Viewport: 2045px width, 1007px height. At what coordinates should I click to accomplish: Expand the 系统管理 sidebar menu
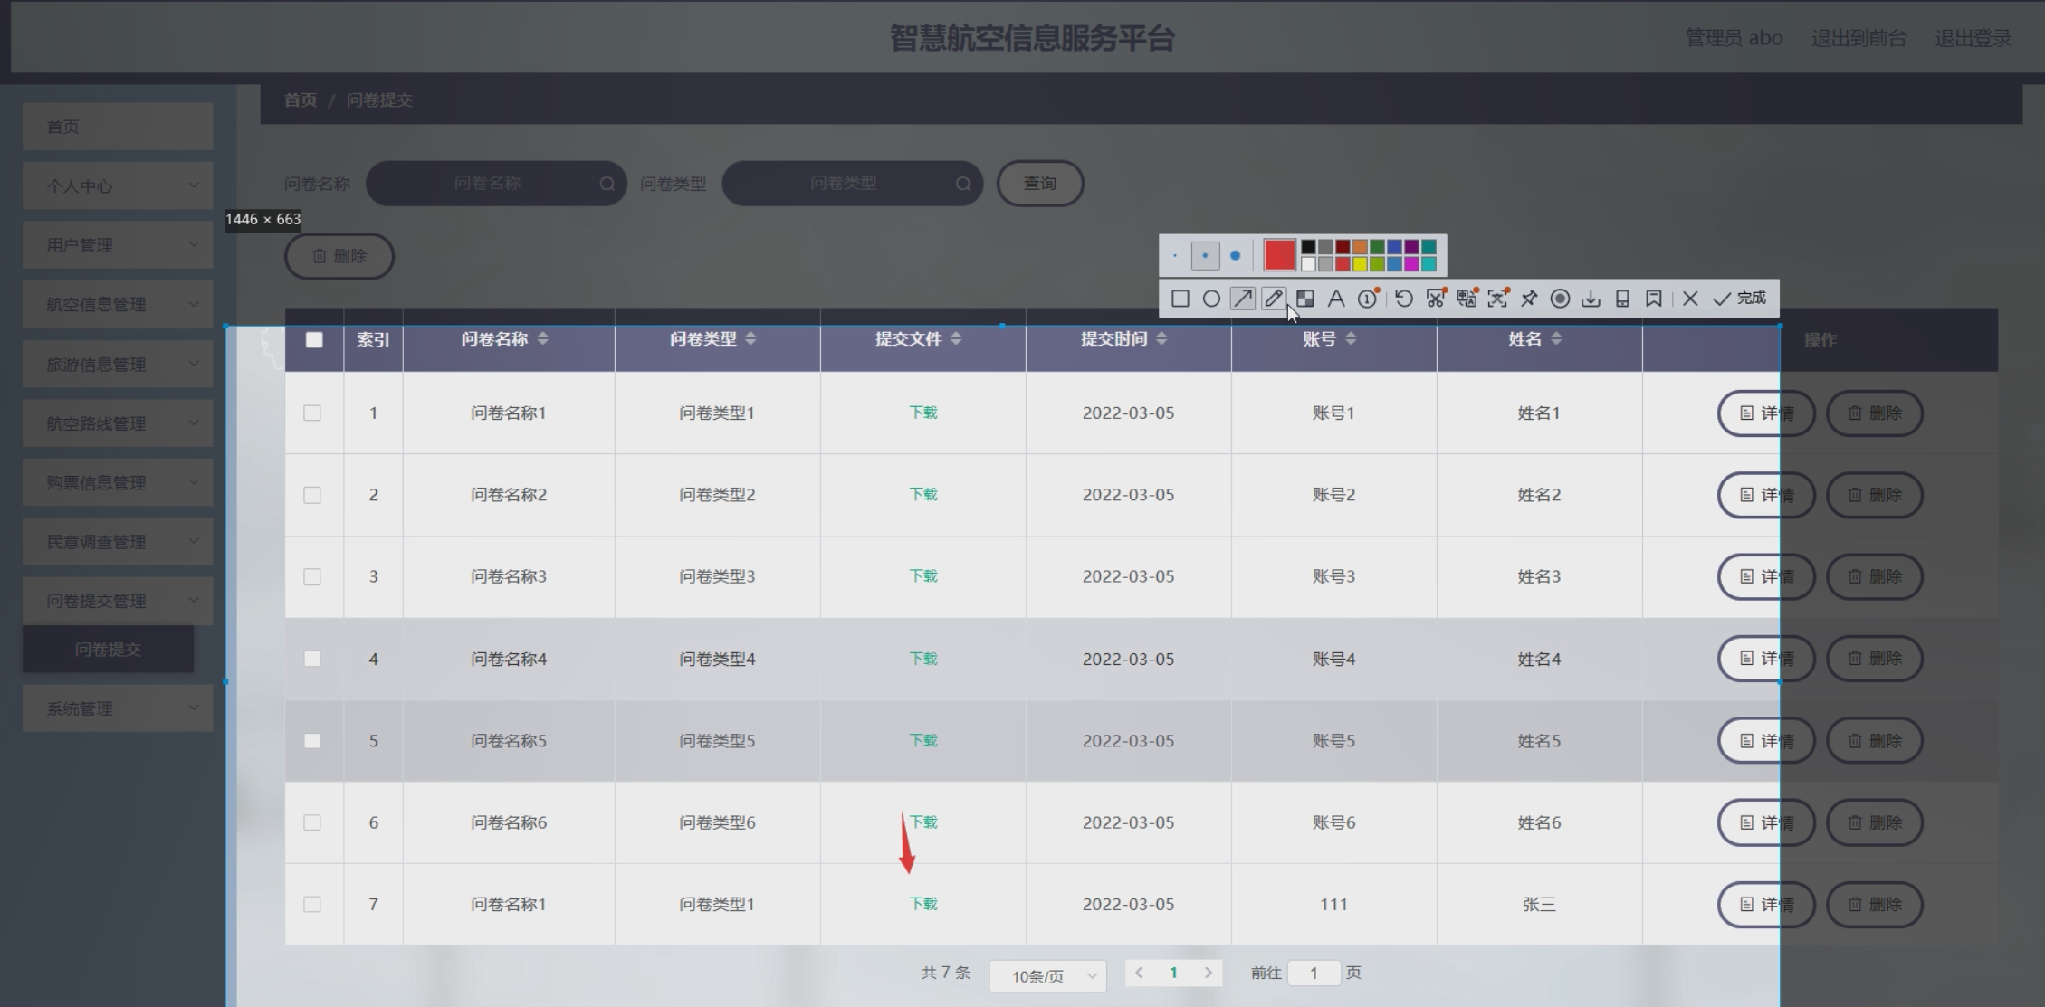coord(118,708)
